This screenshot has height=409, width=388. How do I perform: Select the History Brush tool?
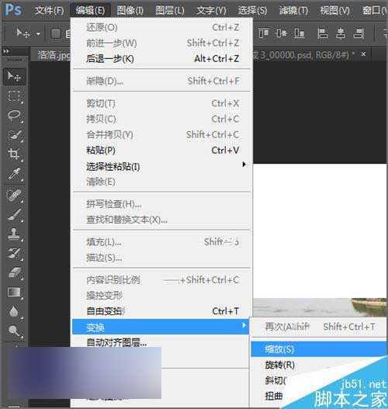[14, 253]
